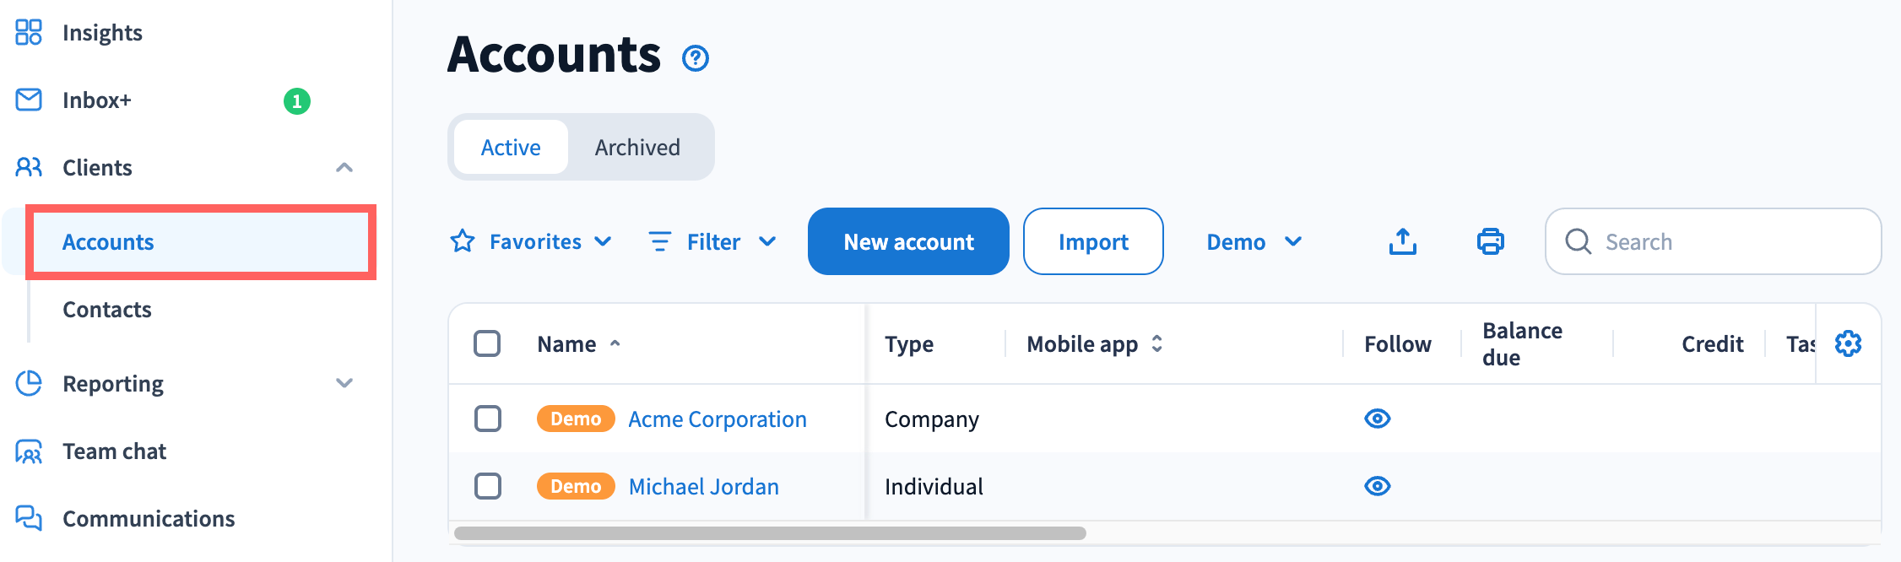Open table column settings gear
The width and height of the screenshot is (1901, 562).
(x=1848, y=343)
